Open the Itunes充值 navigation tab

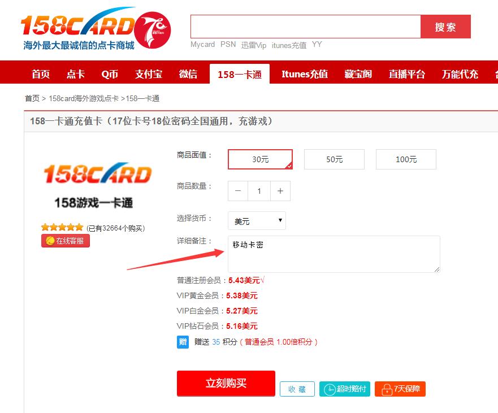305,74
